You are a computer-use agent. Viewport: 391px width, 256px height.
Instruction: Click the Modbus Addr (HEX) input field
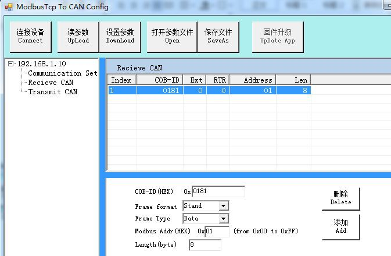coord(217,232)
